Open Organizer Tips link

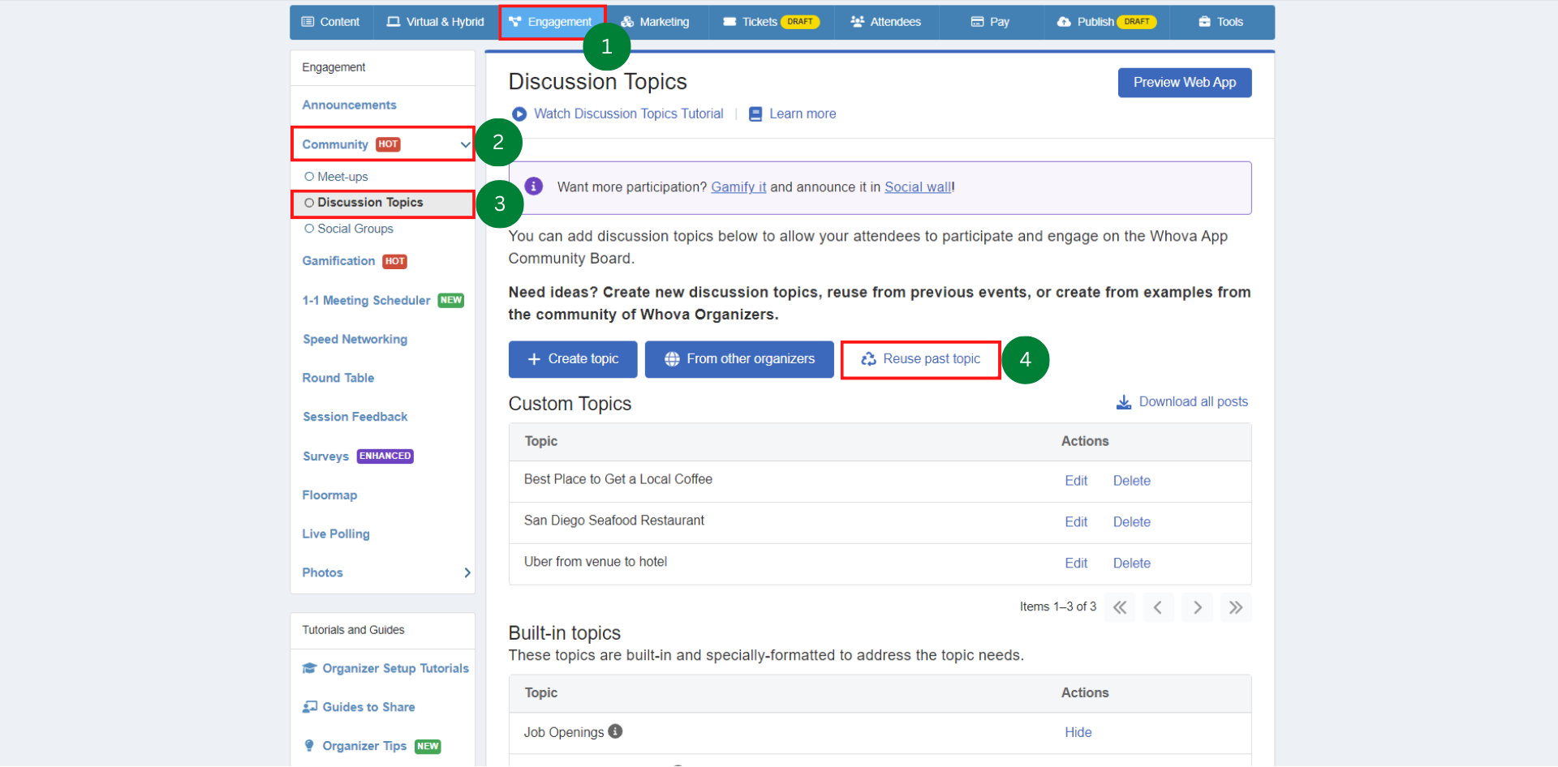click(x=364, y=747)
